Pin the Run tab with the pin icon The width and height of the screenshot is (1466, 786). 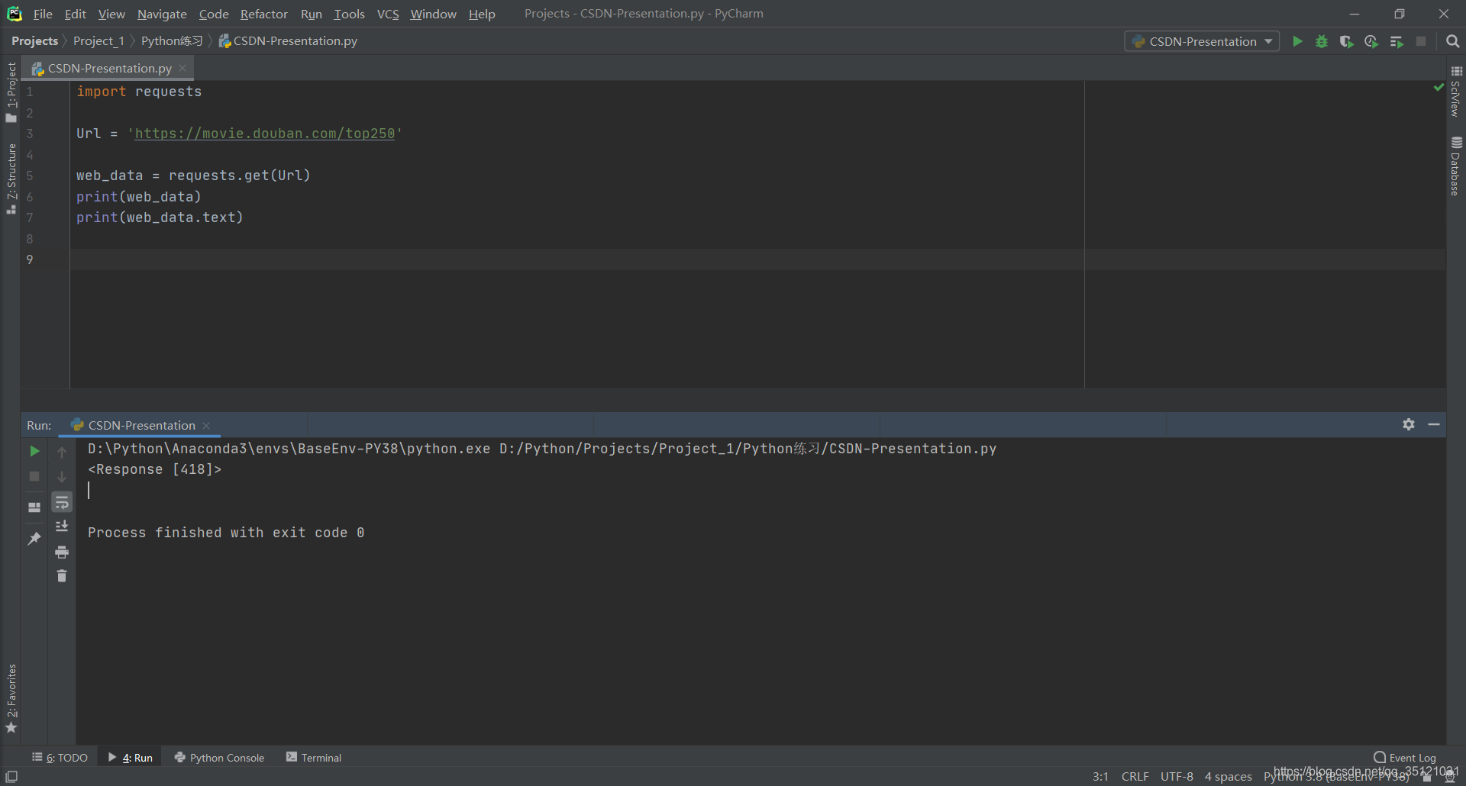pyautogui.click(x=34, y=539)
